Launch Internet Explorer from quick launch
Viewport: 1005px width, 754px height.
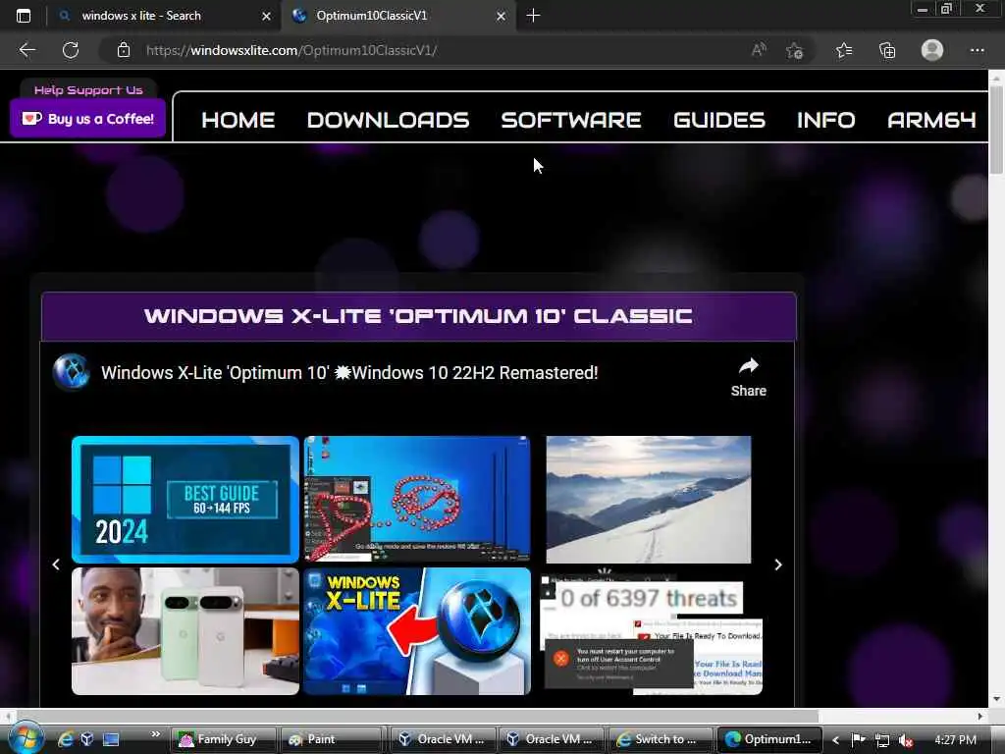66,739
